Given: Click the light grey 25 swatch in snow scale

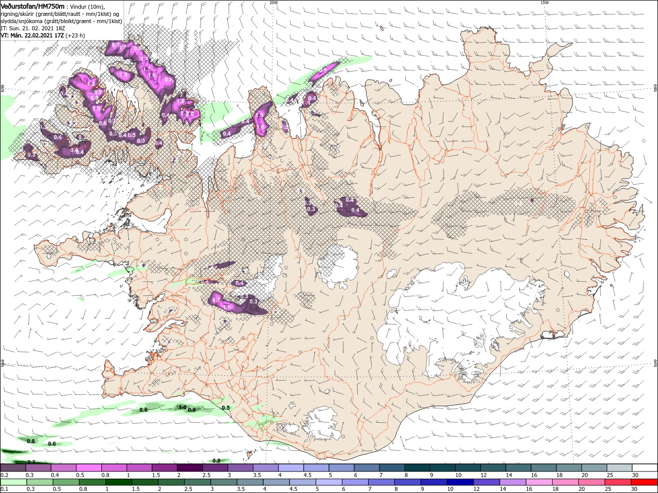Looking at the screenshot, I should 620,468.
